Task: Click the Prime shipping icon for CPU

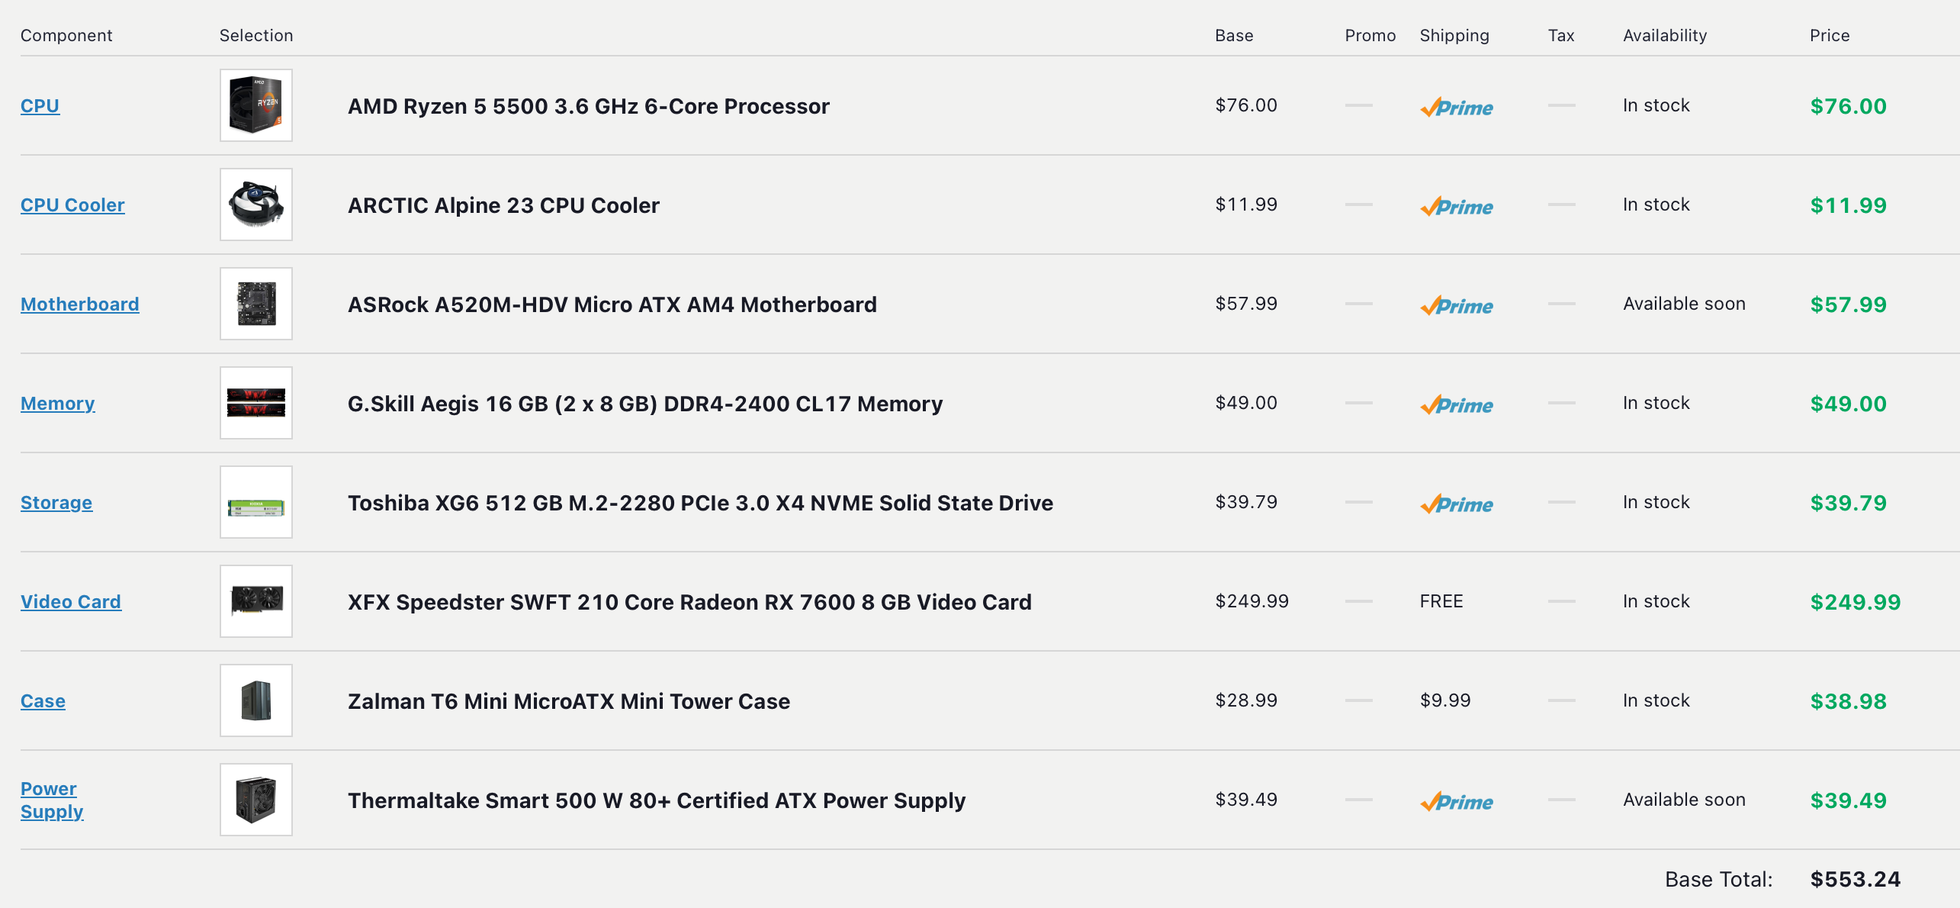Action: point(1456,108)
